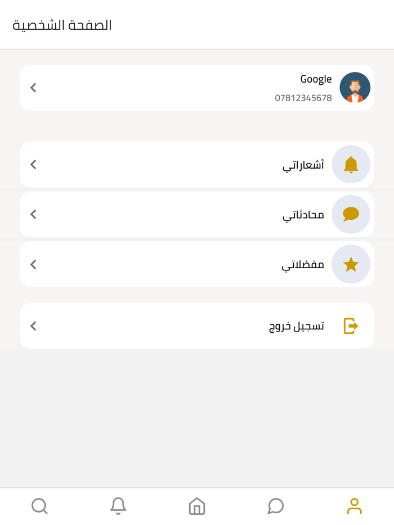Click the notifications bell in the bottom bar
Viewport: 394px width, 525px height.
[x=118, y=506]
